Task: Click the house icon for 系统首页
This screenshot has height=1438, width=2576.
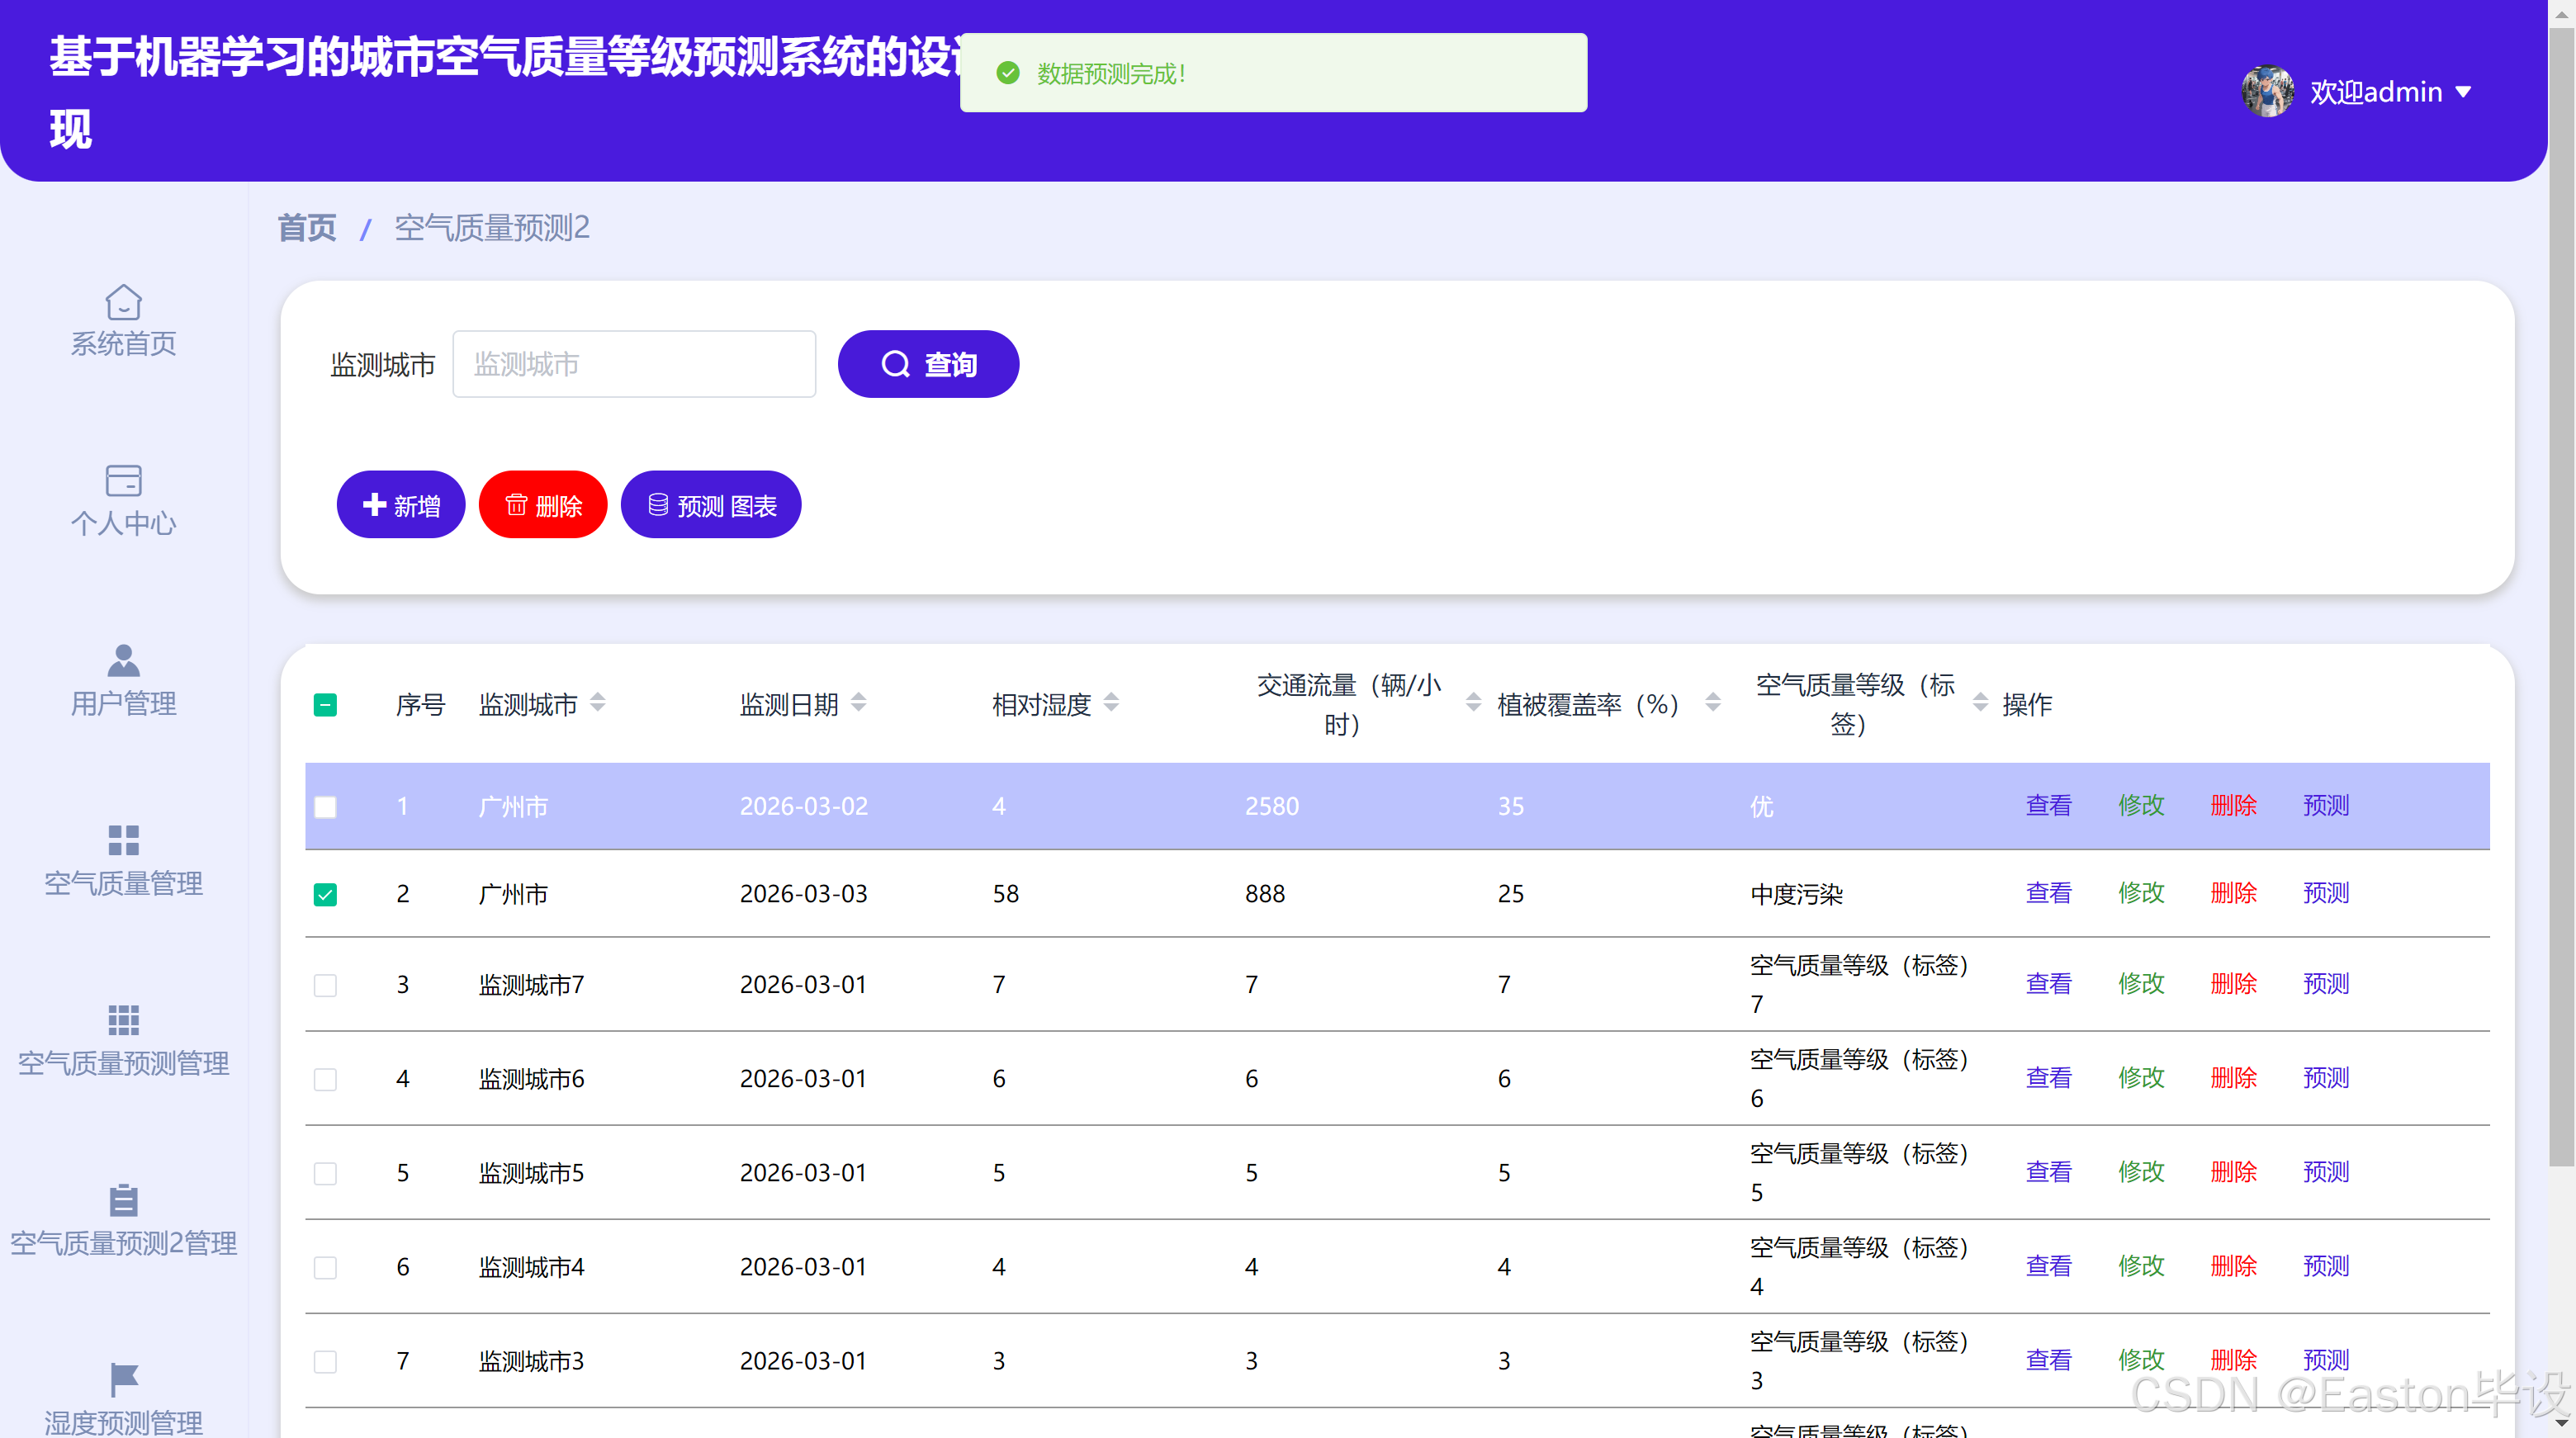Action: pyautogui.click(x=123, y=301)
